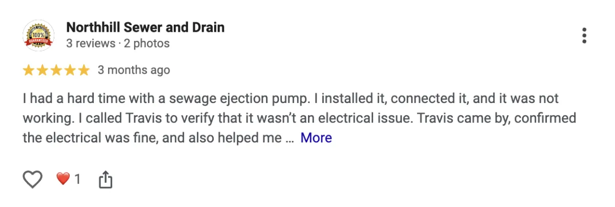The width and height of the screenshot is (615, 207).
Task: Click the fifth rating star
Action: click(x=84, y=70)
